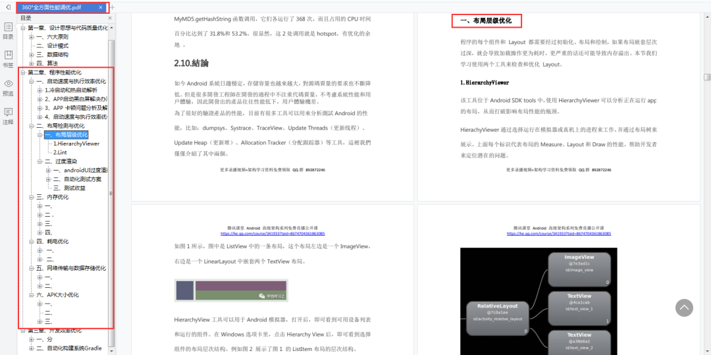Select 1.HierarchyViewer in the outline

pos(77,144)
